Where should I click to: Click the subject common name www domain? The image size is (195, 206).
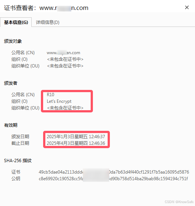tap(63, 53)
